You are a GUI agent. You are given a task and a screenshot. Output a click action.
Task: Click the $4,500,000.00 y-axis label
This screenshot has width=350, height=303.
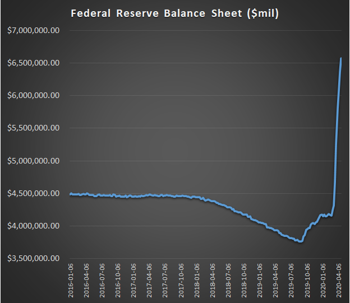coord(34,193)
